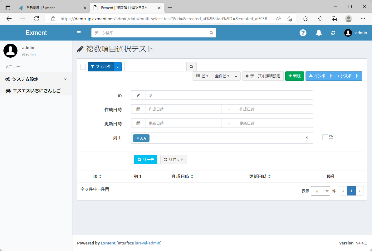This screenshot has width=372, height=251.
Task: Open the ビュー：全件ビュー dropdown
Action: (217, 76)
